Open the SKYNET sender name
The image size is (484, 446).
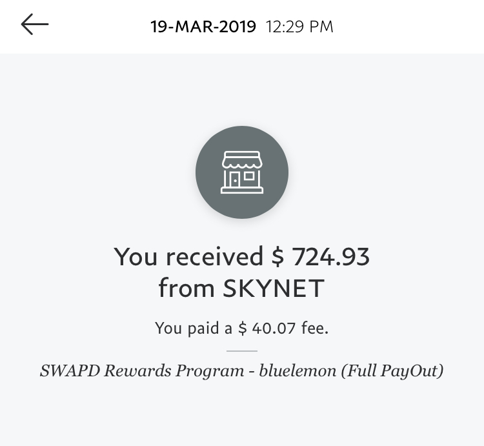[274, 289]
